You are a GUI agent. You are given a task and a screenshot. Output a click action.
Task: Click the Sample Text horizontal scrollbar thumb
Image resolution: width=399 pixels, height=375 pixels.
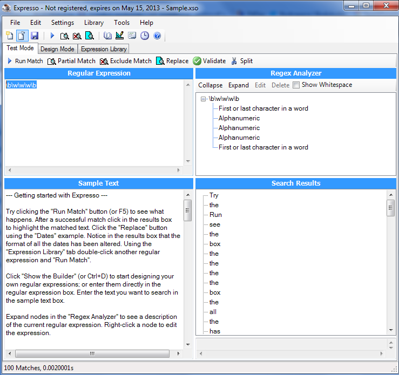click(x=92, y=354)
